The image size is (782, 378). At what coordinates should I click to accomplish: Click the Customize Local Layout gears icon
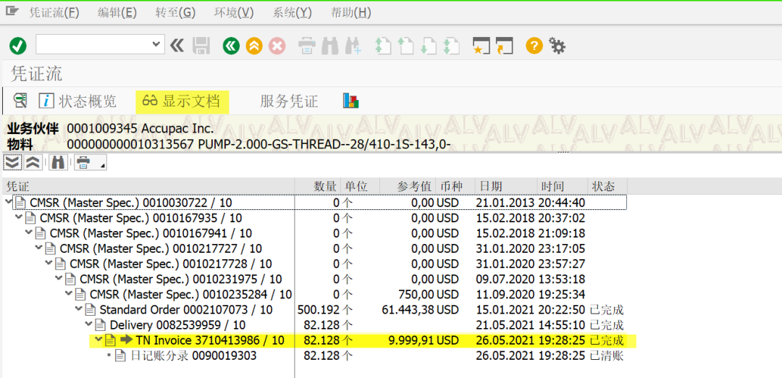[557, 46]
